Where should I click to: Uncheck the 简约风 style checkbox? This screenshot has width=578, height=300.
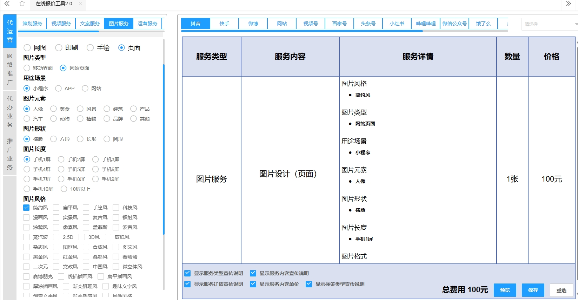26,208
